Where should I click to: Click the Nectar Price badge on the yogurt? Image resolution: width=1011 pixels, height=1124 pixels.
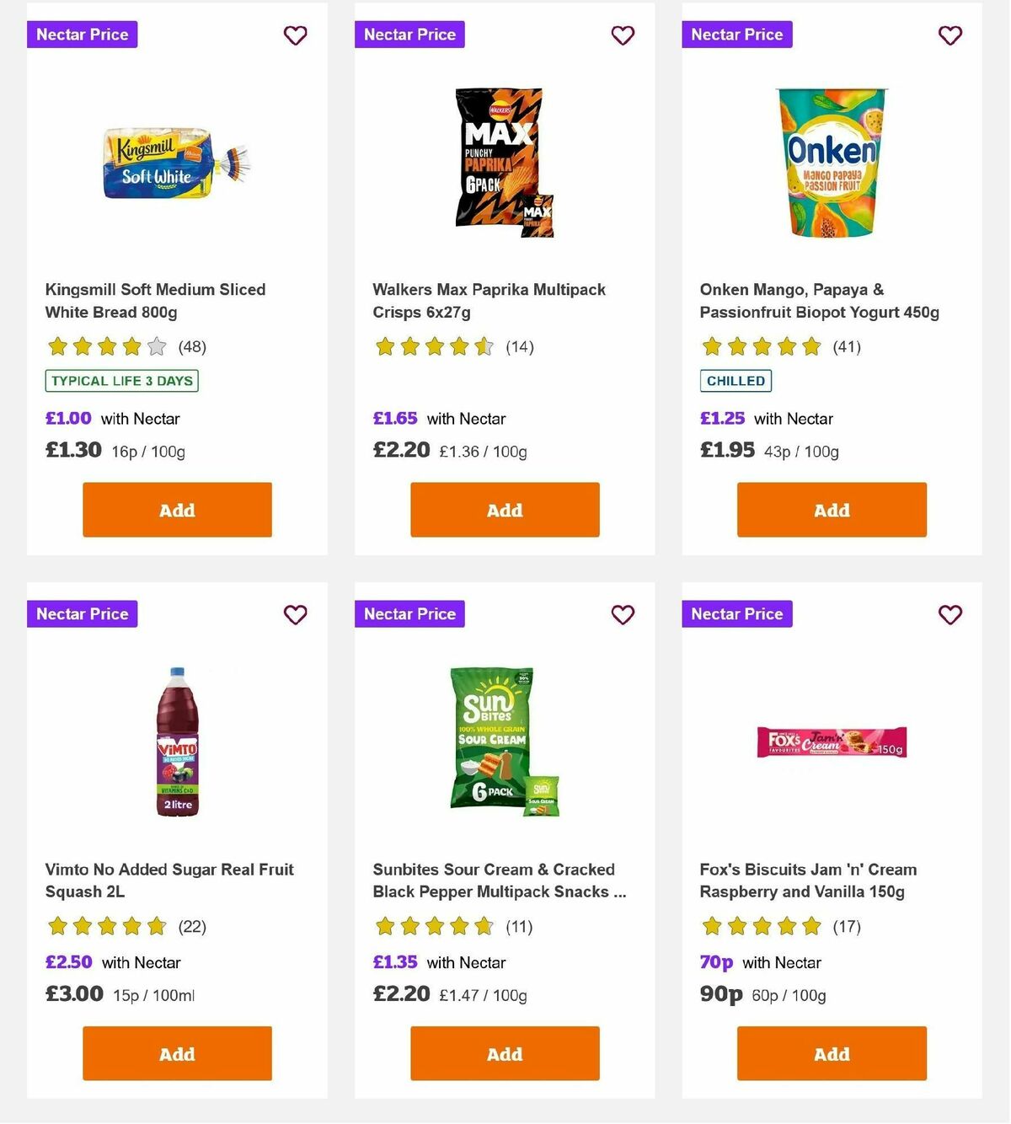736,35
